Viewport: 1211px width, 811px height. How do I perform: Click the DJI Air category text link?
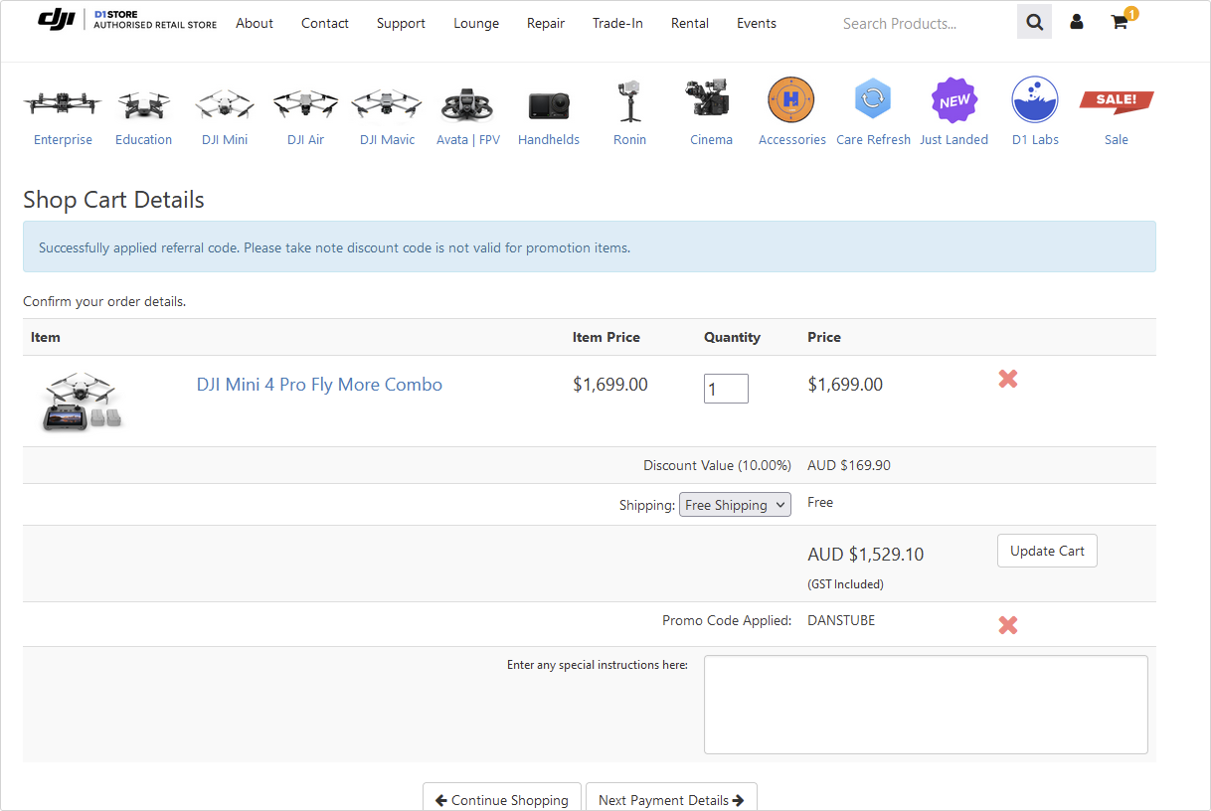point(306,140)
